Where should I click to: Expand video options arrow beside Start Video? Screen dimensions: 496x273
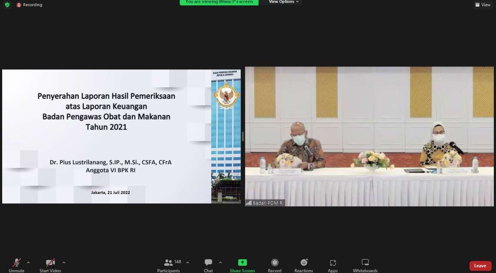(64, 263)
